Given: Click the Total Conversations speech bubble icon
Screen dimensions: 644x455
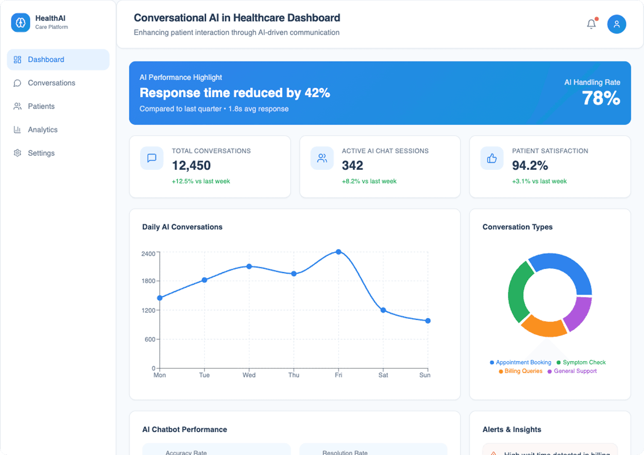Looking at the screenshot, I should pos(152,158).
